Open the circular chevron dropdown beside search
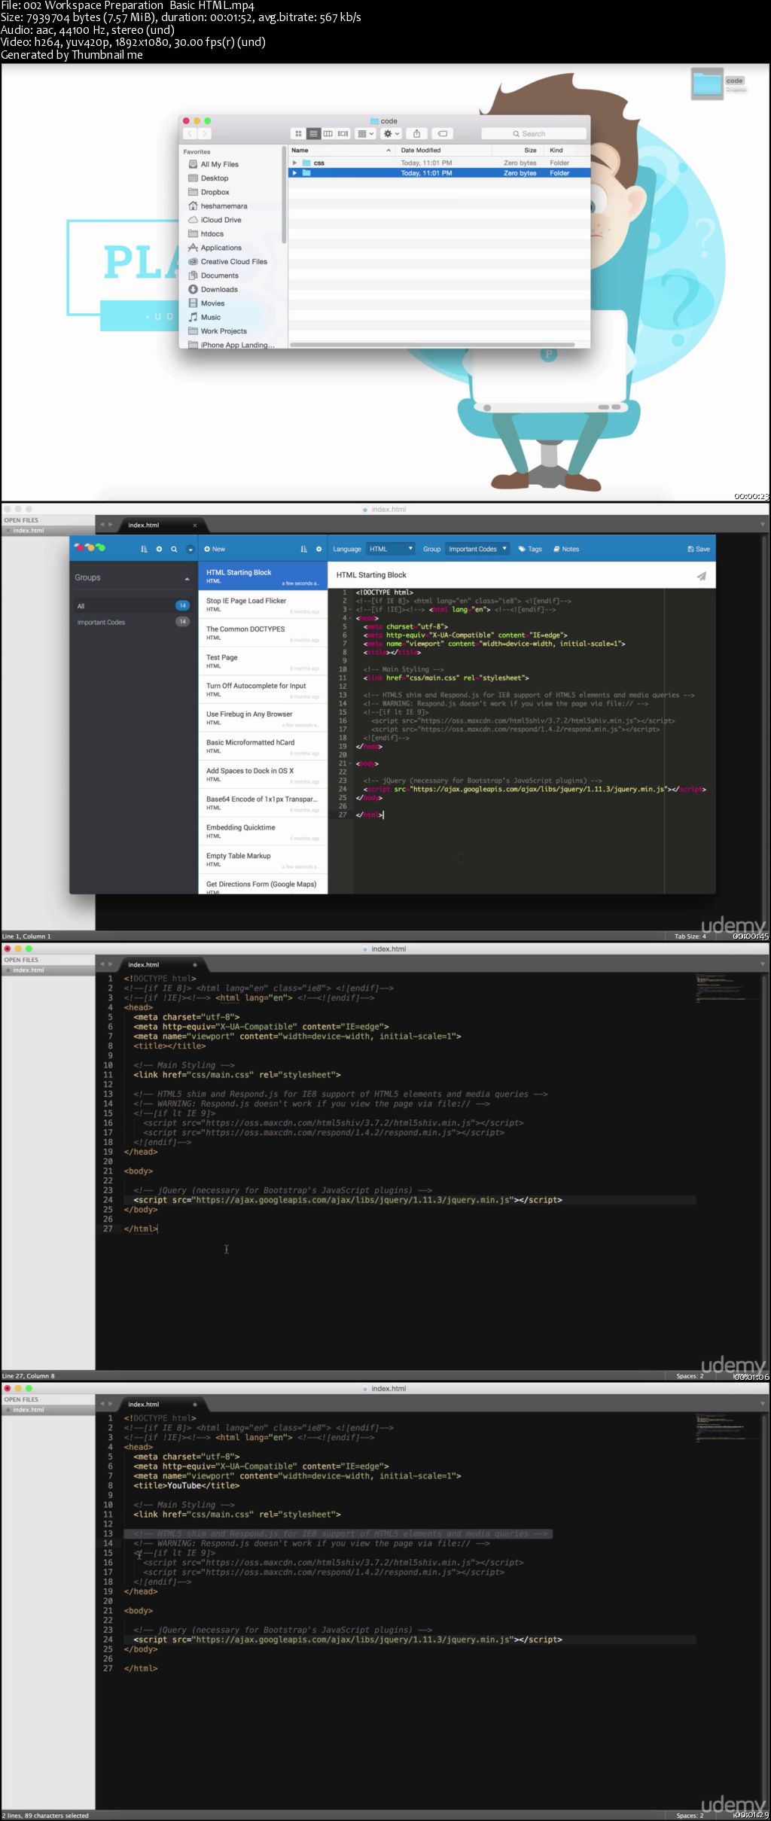This screenshot has height=1821, width=771. (x=190, y=550)
